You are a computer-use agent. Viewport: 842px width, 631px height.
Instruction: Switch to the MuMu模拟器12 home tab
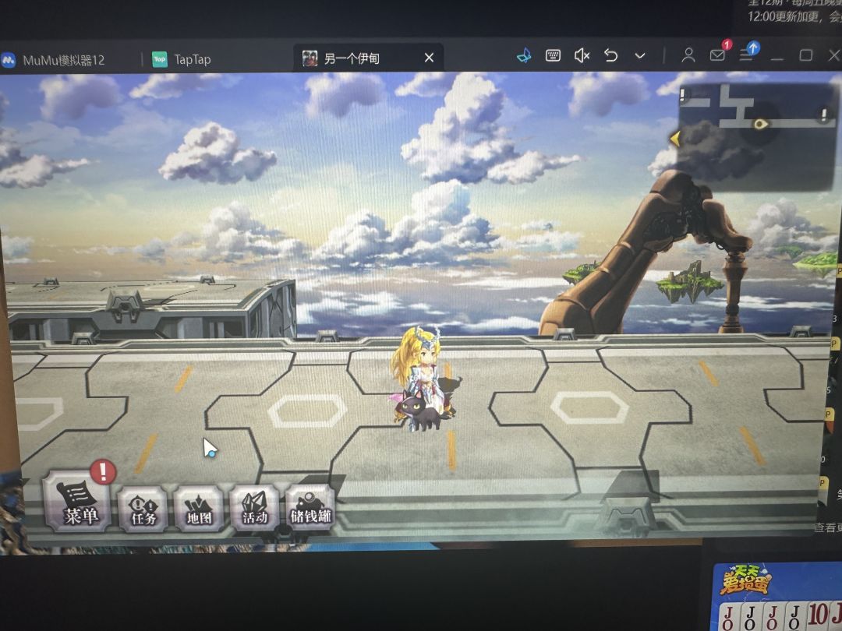tap(54, 59)
